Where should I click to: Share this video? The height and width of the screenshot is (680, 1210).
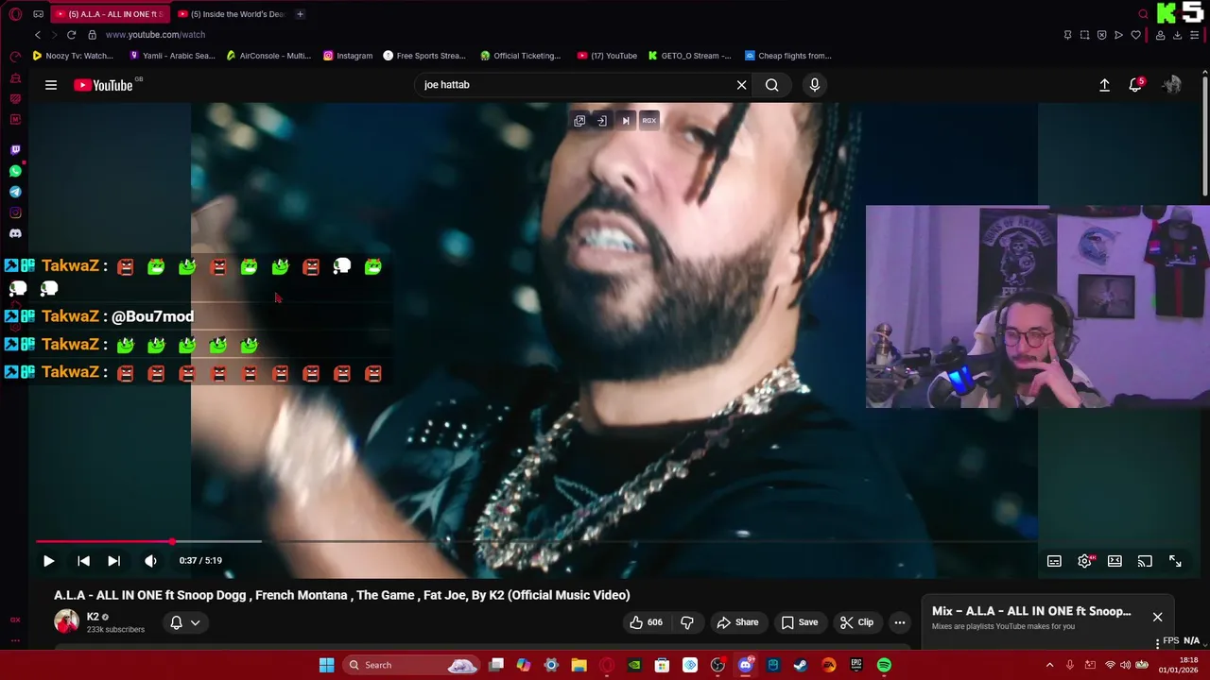click(x=737, y=622)
